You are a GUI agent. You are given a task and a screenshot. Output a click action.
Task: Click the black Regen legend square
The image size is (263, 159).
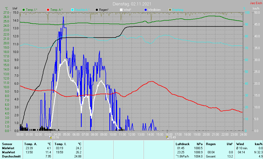(97, 10)
